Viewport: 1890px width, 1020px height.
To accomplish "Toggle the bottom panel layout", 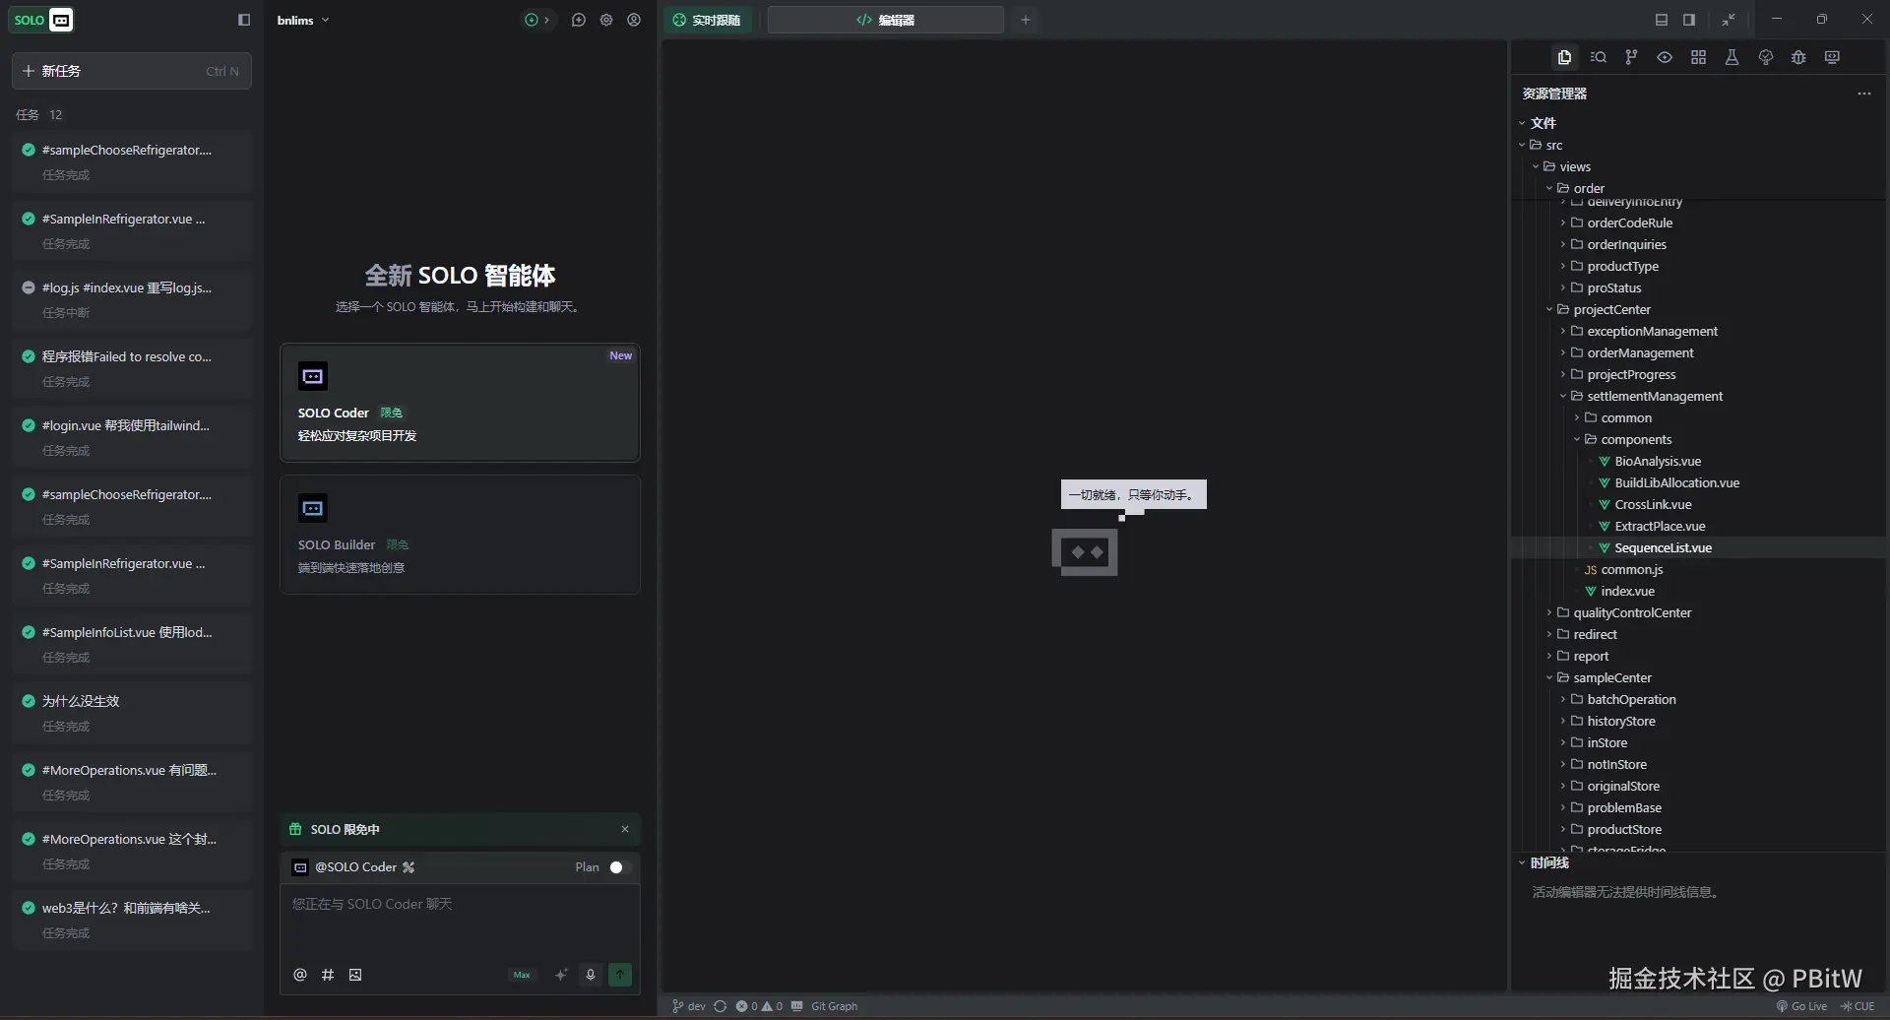I will click(1662, 20).
